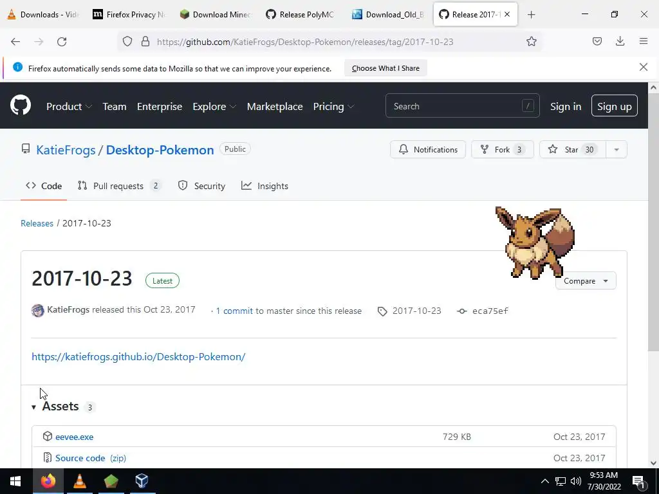659x494 pixels.
Task: Download the Source code (zip) asset
Action: click(x=91, y=458)
